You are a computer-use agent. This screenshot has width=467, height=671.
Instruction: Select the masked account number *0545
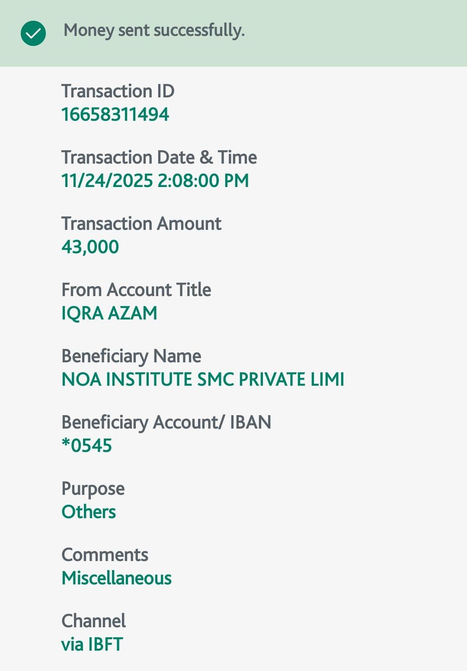click(87, 446)
